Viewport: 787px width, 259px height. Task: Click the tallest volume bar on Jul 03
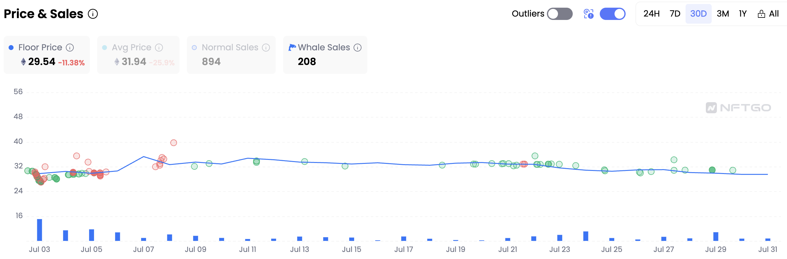pos(40,230)
